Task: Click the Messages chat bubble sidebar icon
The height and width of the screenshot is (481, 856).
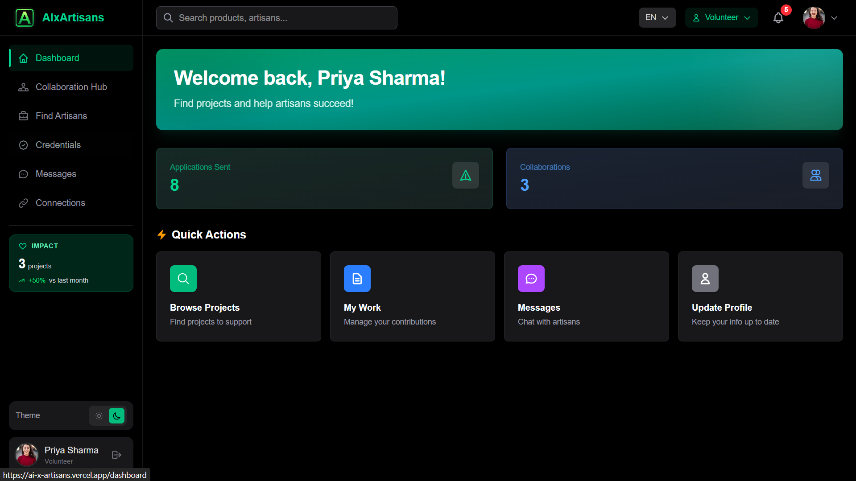Action: 24,174
